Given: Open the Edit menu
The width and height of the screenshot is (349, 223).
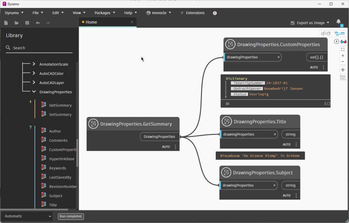Looking at the screenshot, I should (x=58, y=13).
